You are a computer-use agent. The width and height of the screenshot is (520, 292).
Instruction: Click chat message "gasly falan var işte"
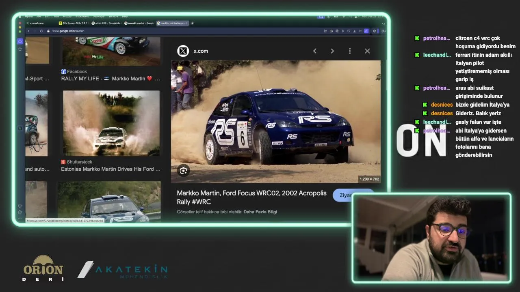(x=478, y=122)
